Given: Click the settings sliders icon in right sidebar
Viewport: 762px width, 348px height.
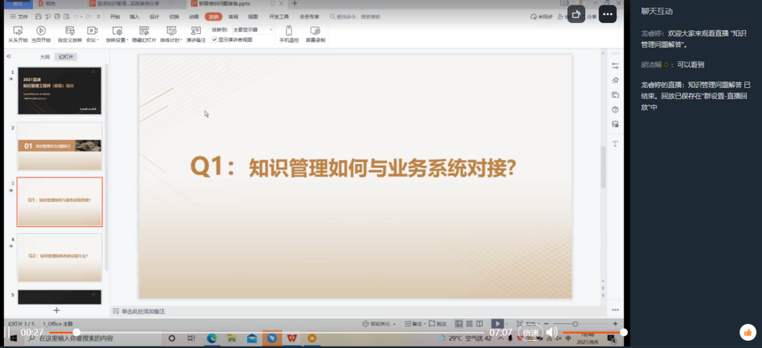Looking at the screenshot, I should tap(615, 65).
